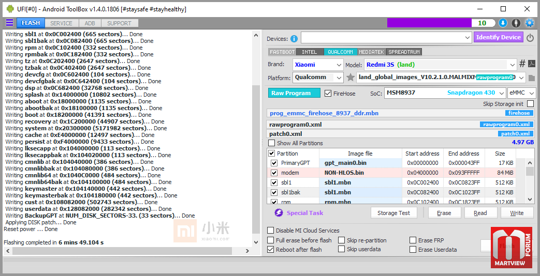Click the firehose file tag
This screenshot has width=540, height=276.
(519, 113)
